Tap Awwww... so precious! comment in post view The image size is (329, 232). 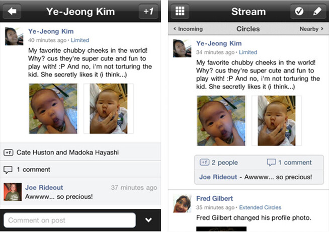click(x=59, y=197)
